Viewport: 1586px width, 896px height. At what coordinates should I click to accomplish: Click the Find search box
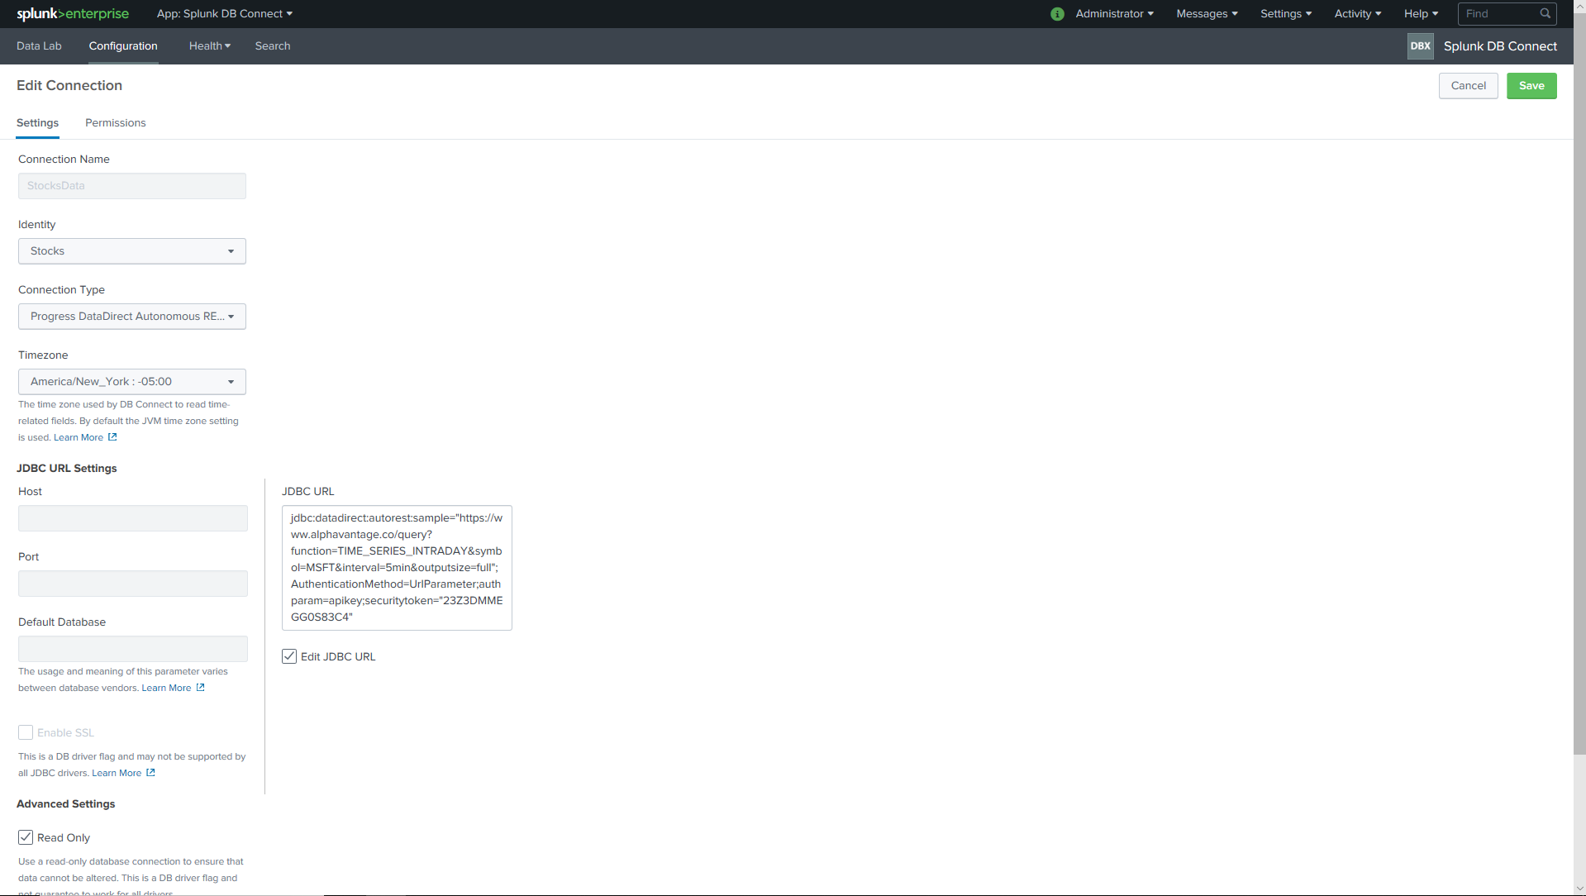(x=1507, y=14)
